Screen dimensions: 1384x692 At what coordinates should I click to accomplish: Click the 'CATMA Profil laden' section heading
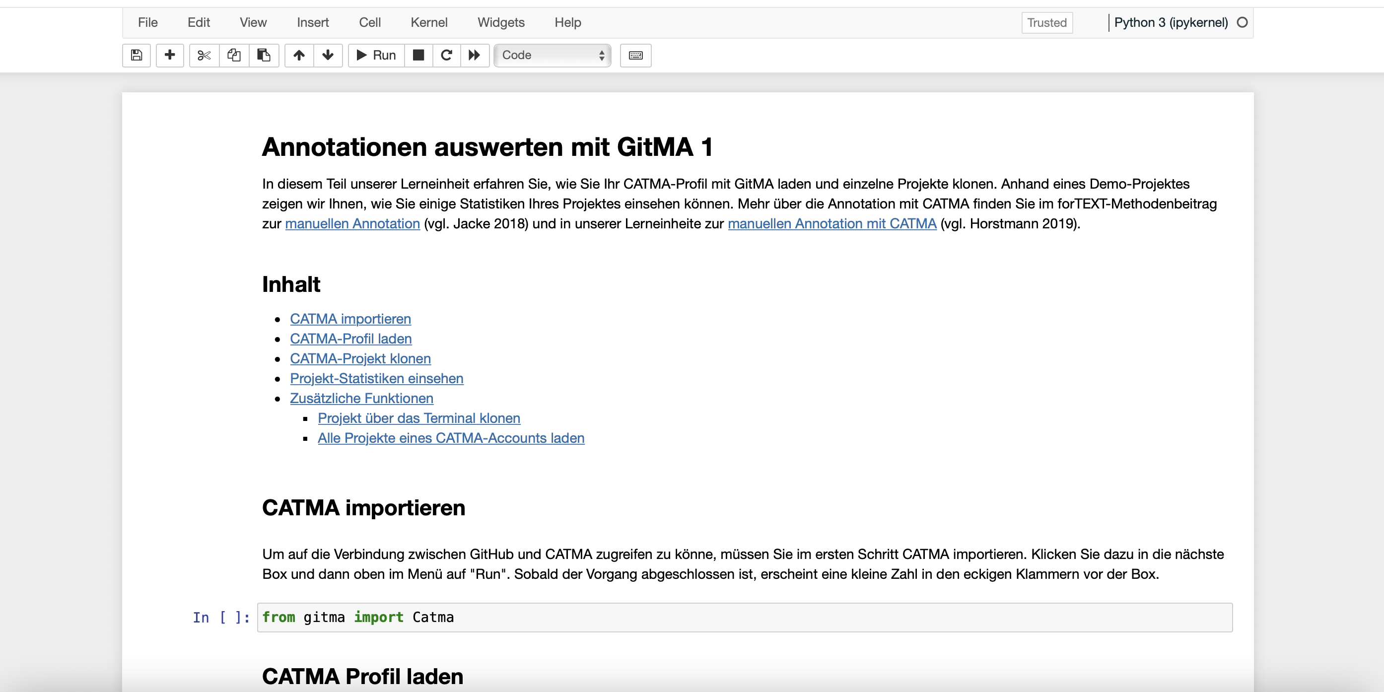pyautogui.click(x=363, y=677)
